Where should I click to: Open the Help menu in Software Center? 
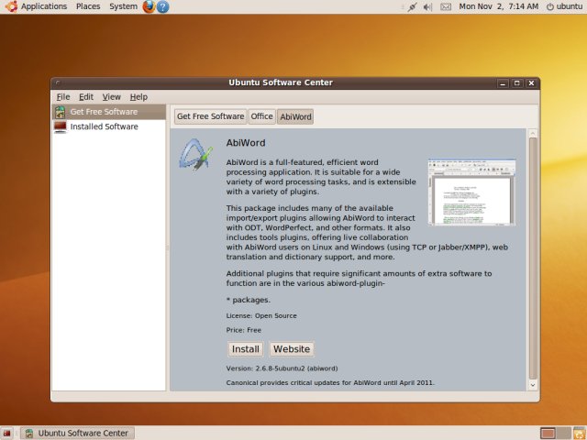[x=138, y=97]
